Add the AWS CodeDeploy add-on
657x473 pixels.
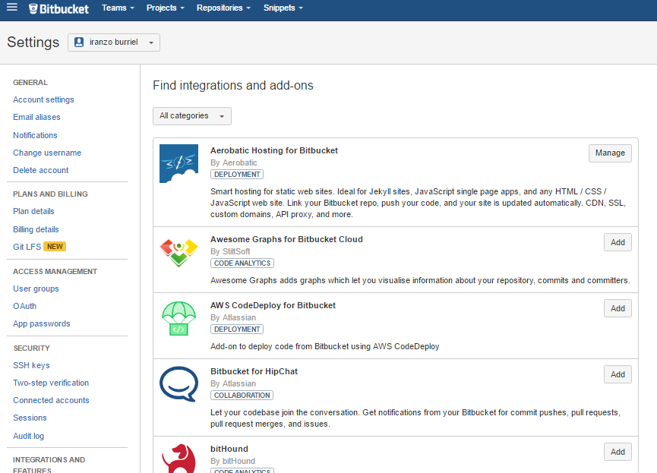[x=618, y=308]
